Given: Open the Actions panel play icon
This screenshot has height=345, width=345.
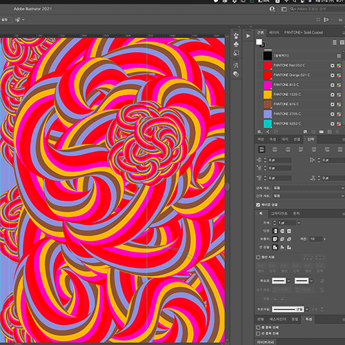Looking at the screenshot, I should [x=248, y=36].
